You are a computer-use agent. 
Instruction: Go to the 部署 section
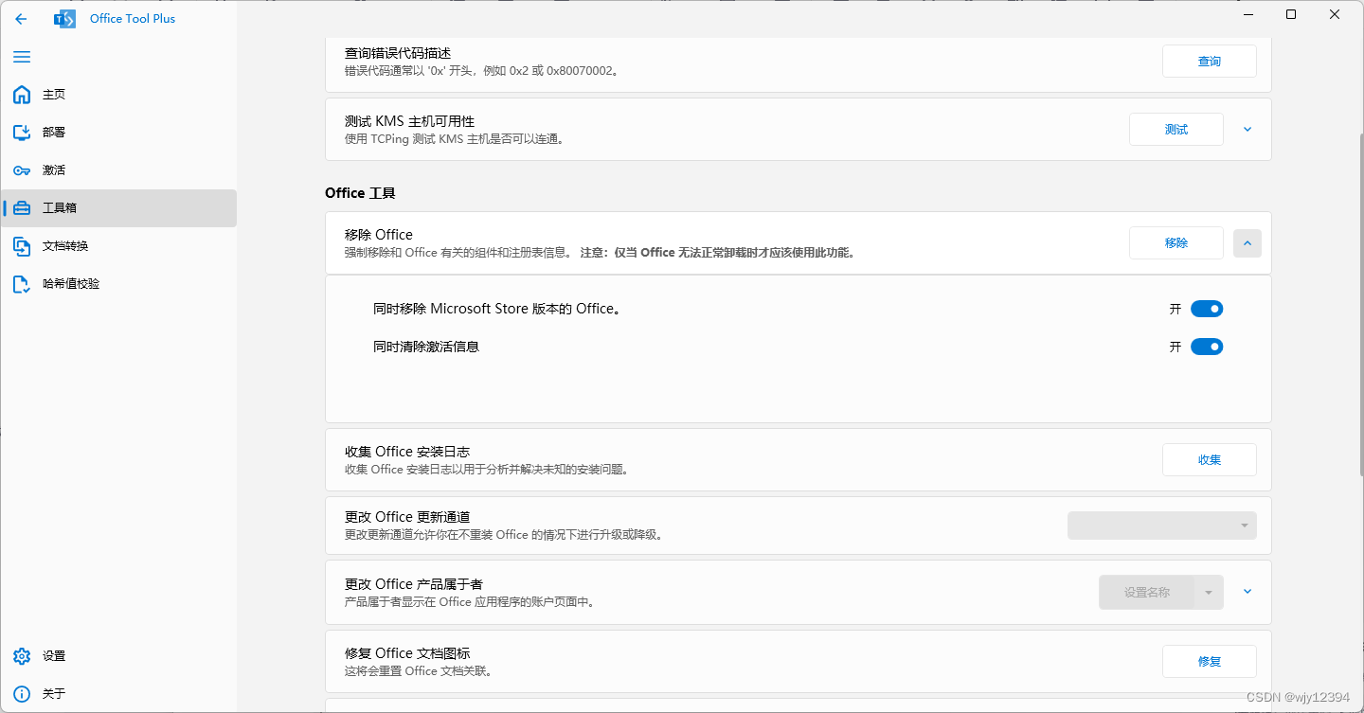pyautogui.click(x=118, y=133)
